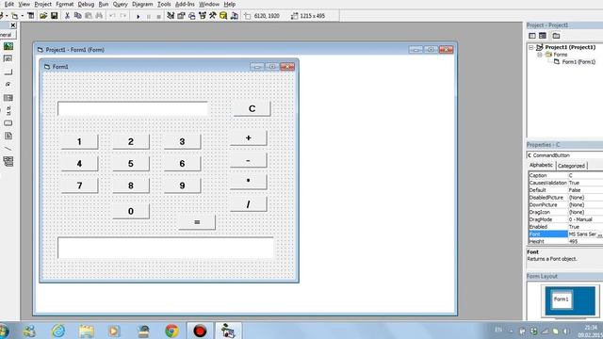Click the Redo arrow icon
This screenshot has width=603, height=339.
pos(123,16)
